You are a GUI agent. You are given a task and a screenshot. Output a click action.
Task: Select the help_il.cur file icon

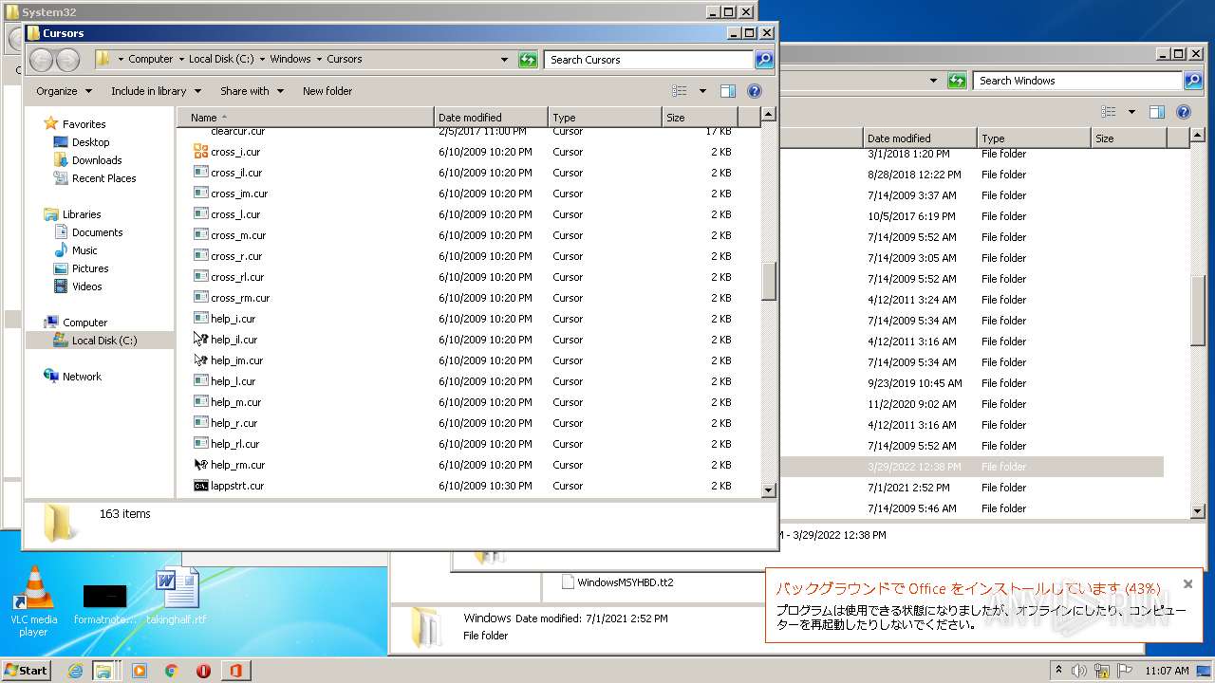click(200, 340)
